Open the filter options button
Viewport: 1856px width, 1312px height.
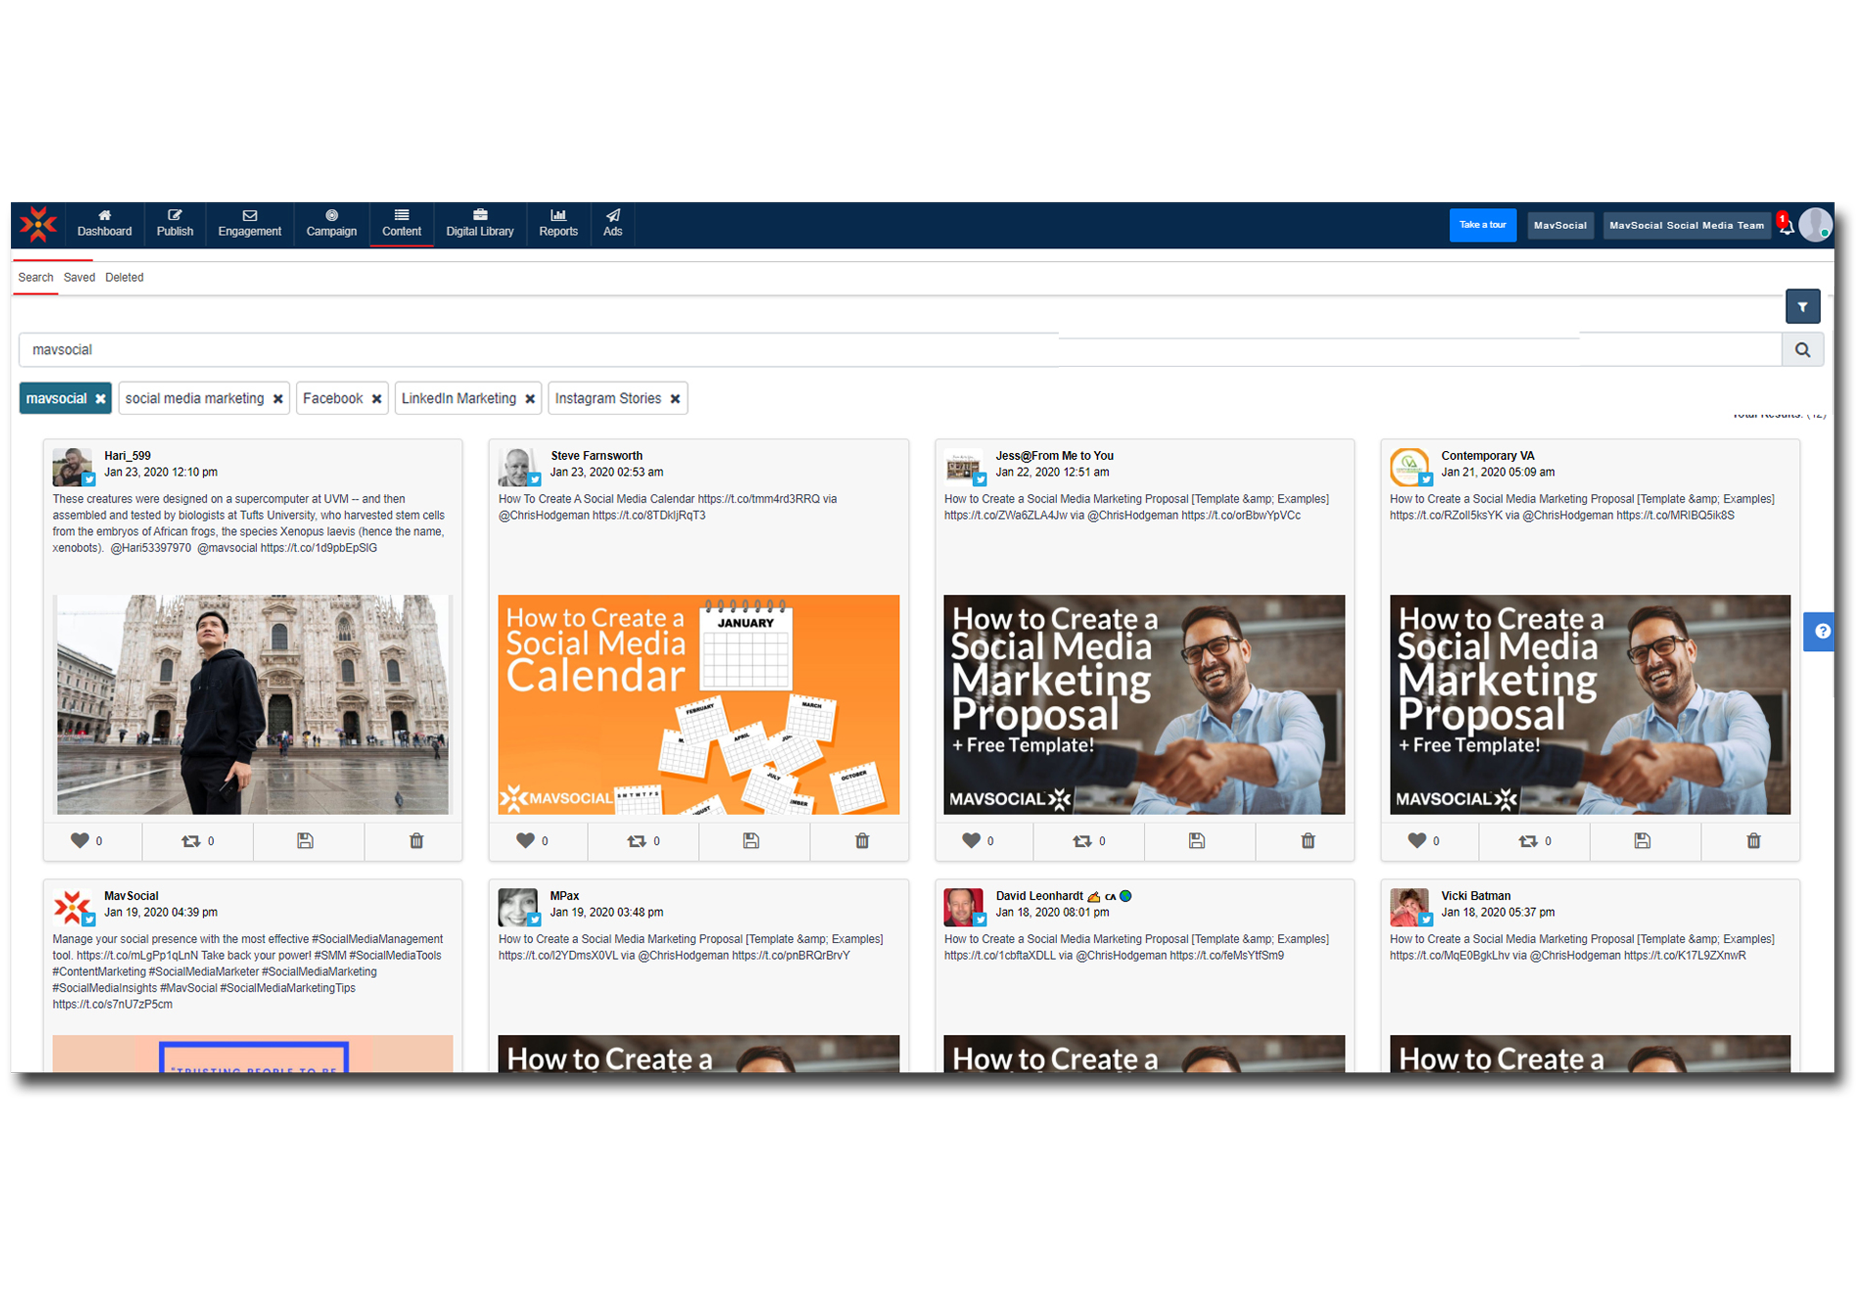tap(1803, 306)
